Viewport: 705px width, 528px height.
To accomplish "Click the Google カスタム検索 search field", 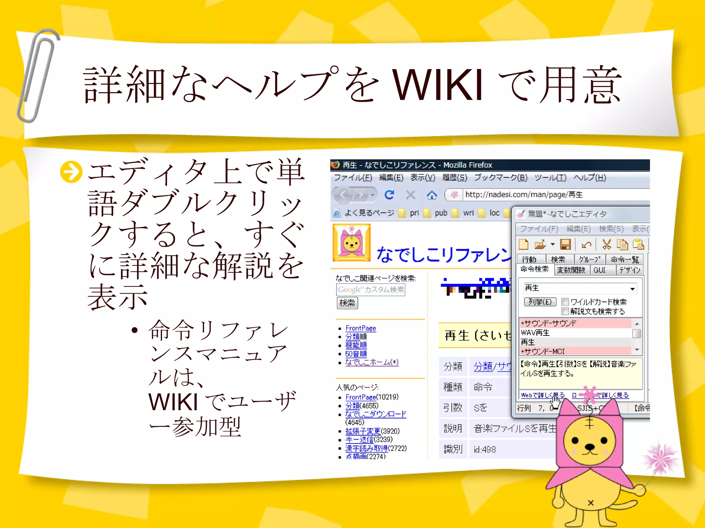I will pos(371,290).
